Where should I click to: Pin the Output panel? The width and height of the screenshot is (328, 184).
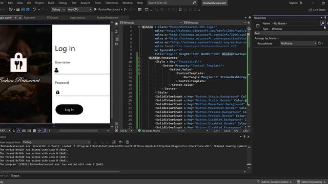(x=244, y=136)
